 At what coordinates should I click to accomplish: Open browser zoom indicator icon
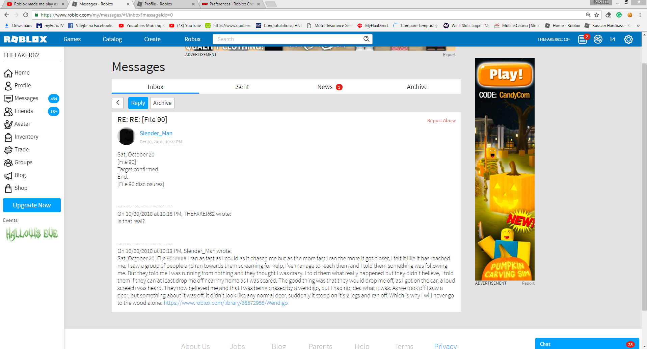(588, 15)
